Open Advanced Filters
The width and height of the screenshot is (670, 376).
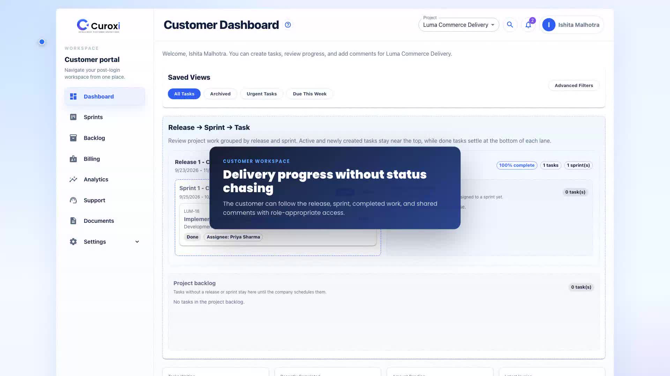(x=574, y=85)
